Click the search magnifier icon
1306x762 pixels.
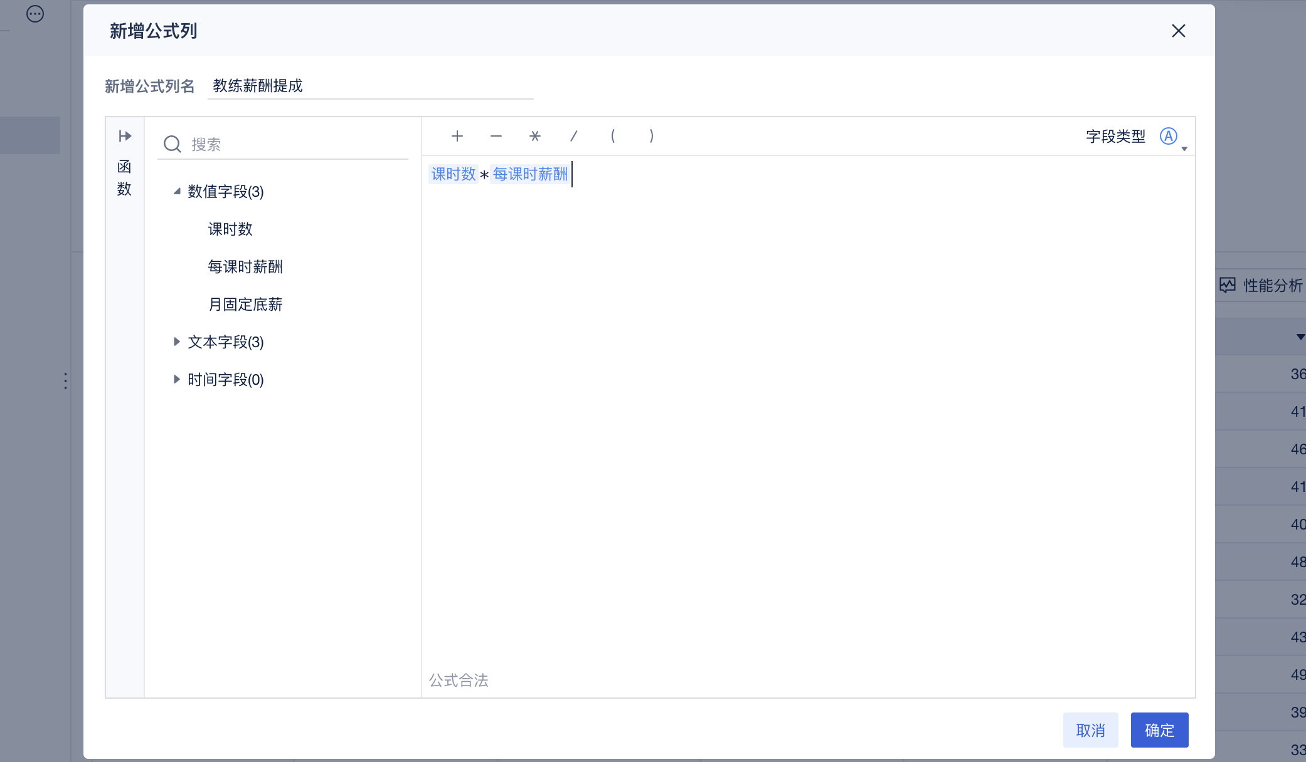point(173,144)
